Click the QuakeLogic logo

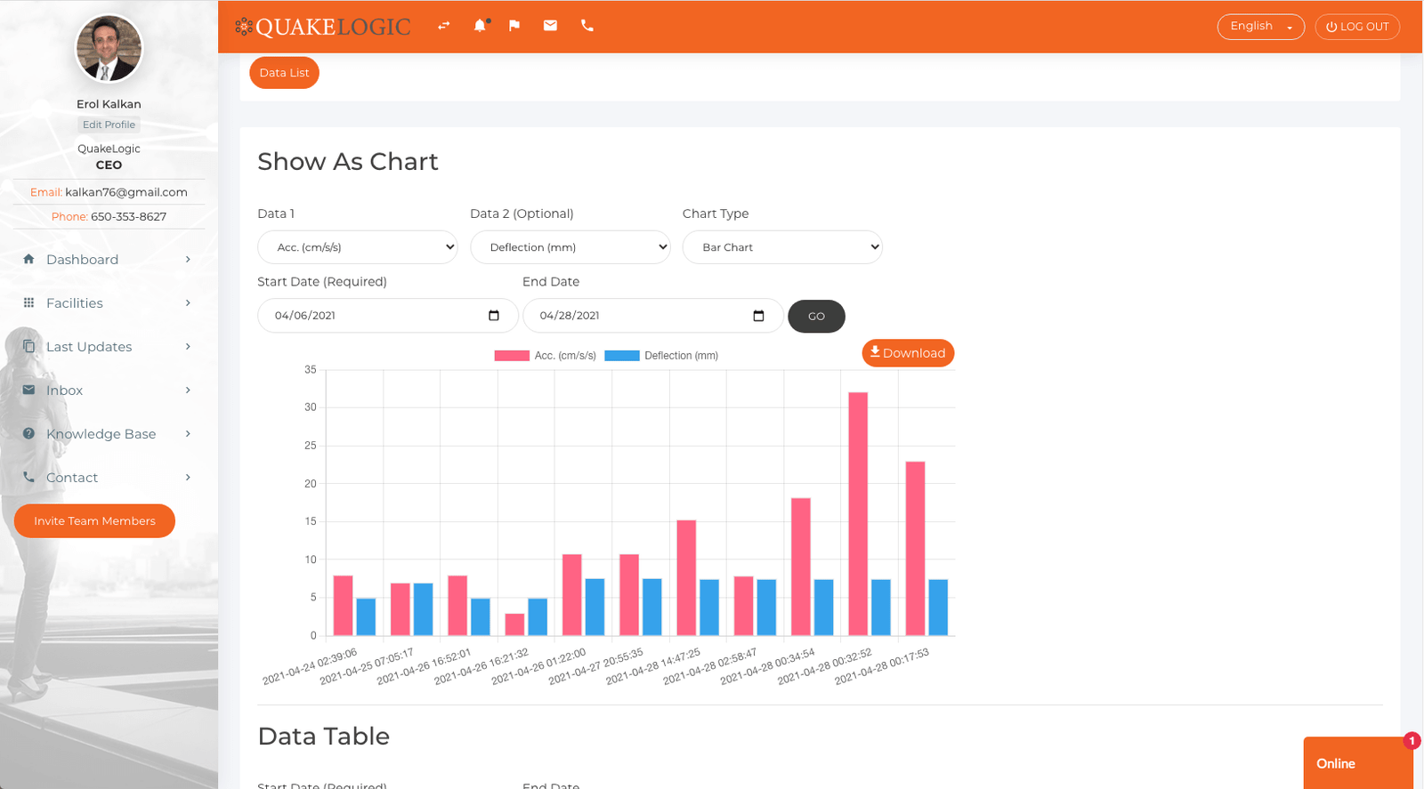pyautogui.click(x=323, y=27)
